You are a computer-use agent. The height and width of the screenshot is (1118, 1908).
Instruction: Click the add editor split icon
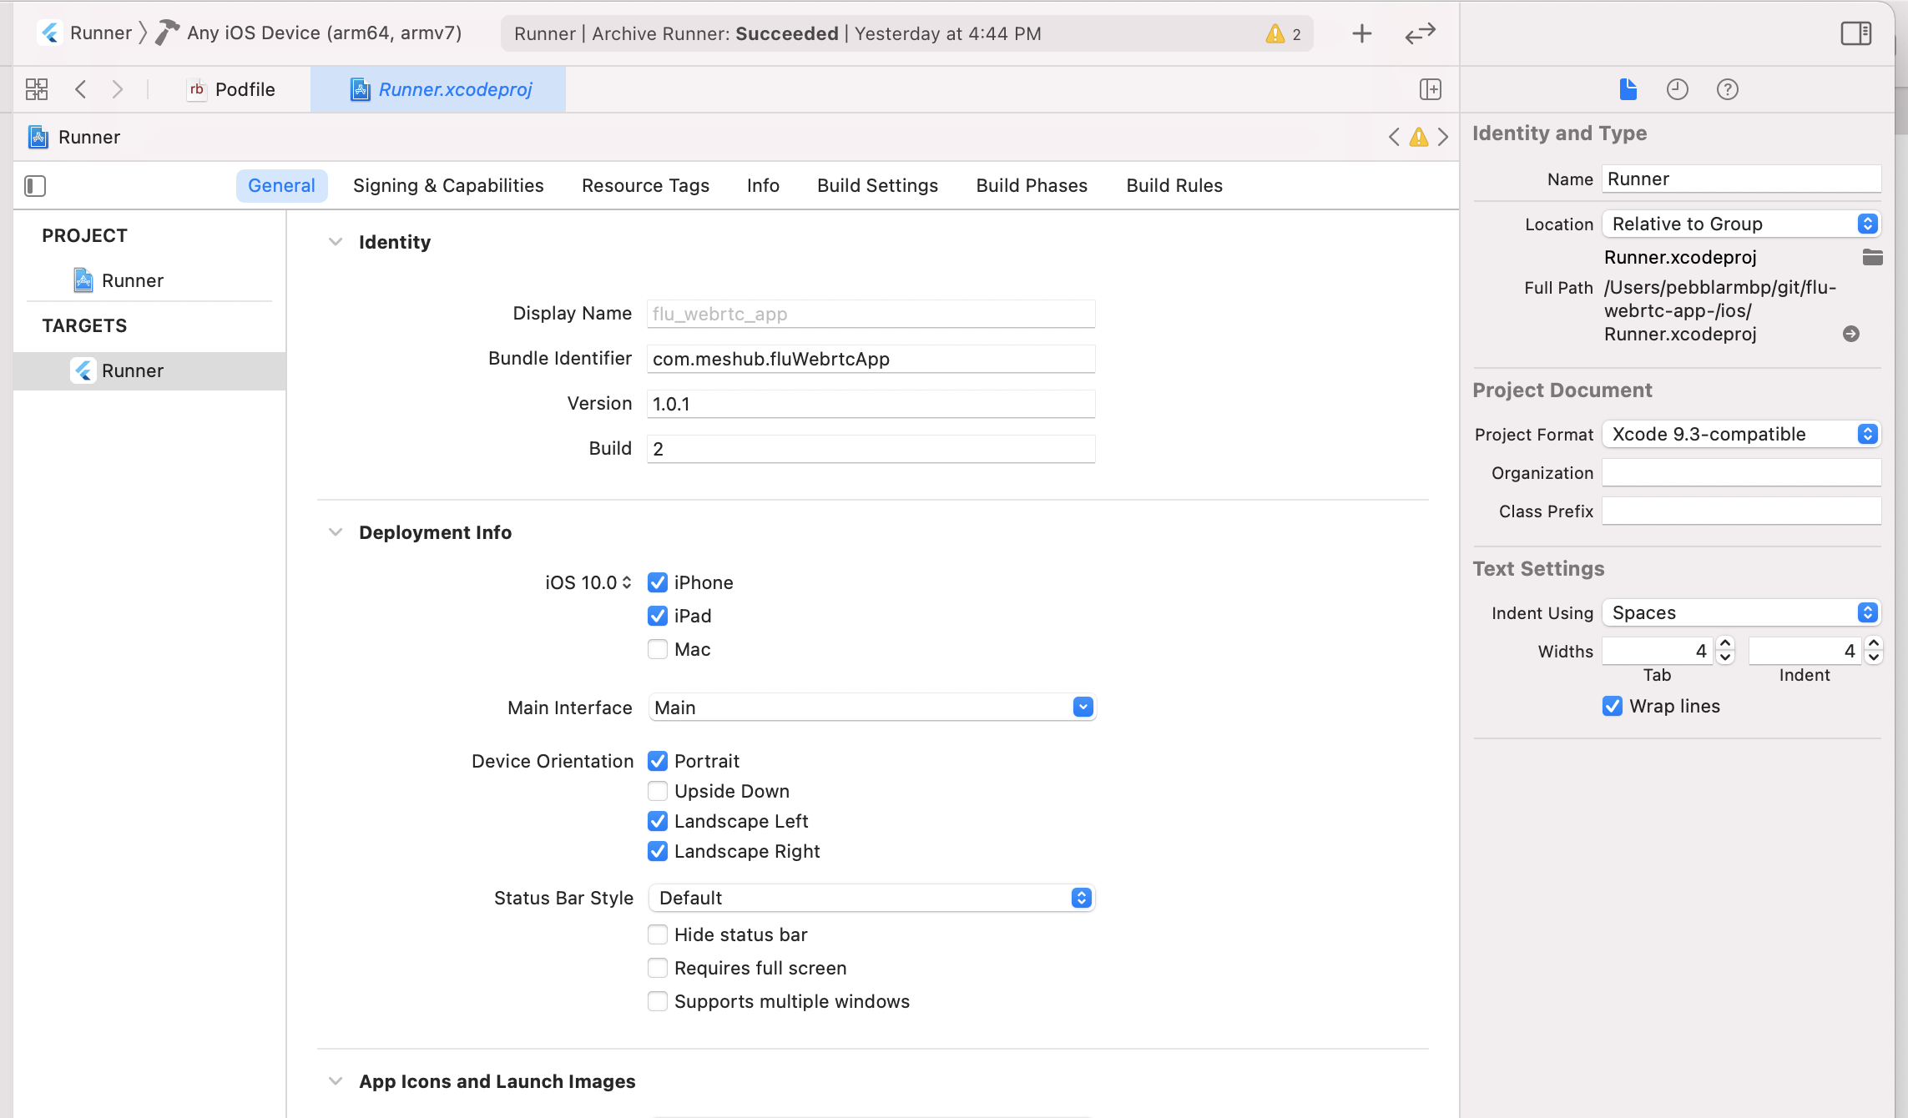point(1430,89)
